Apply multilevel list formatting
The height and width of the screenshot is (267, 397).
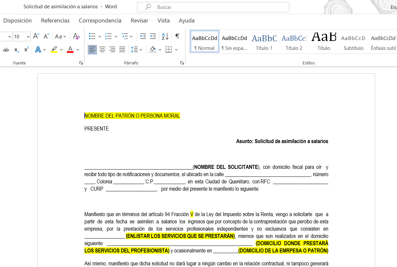tap(124, 36)
